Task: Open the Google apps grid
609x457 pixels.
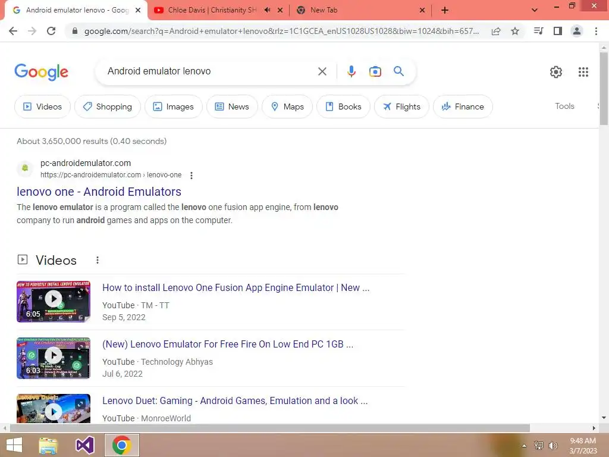Action: click(x=583, y=72)
